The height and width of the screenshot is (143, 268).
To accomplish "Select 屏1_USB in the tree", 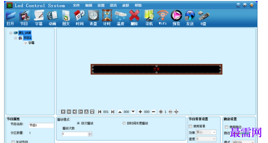I will [x=25, y=33].
